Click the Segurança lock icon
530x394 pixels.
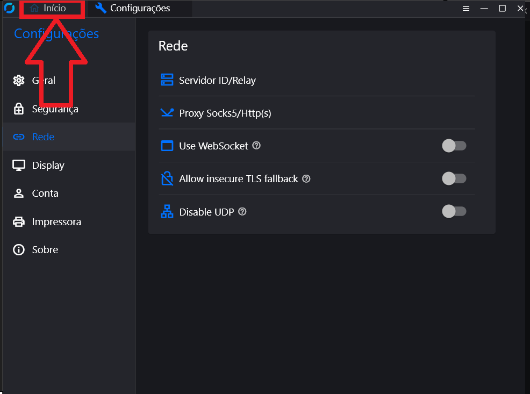click(x=19, y=109)
